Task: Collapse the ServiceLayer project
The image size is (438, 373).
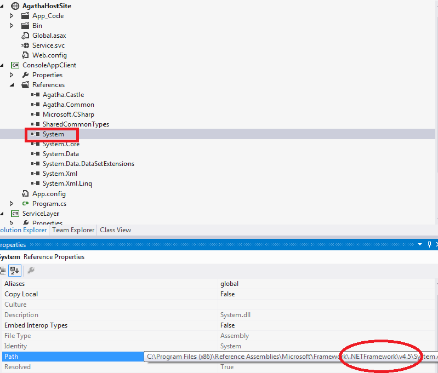Action: point(2,214)
